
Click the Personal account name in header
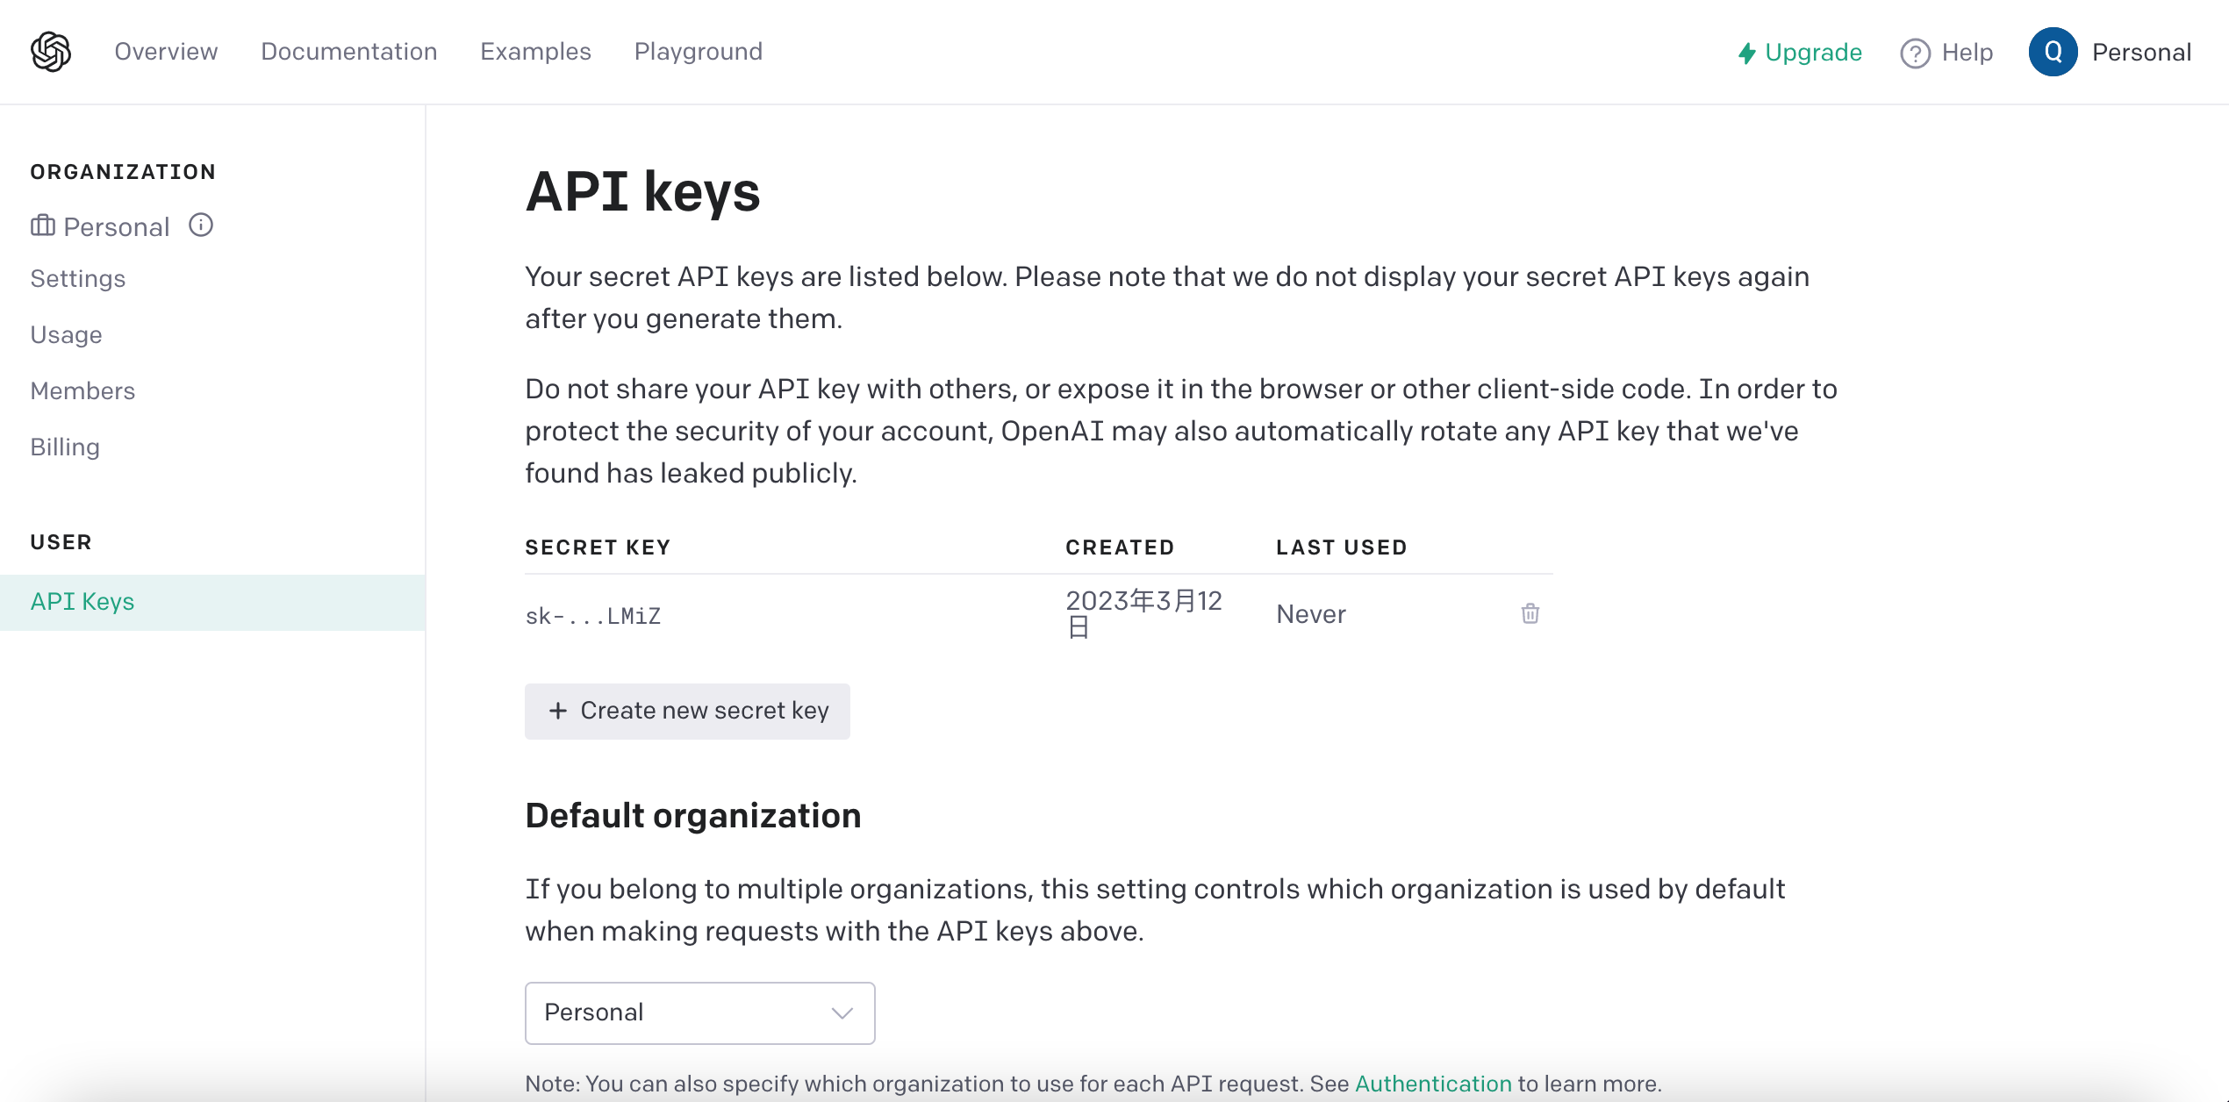click(x=2141, y=53)
